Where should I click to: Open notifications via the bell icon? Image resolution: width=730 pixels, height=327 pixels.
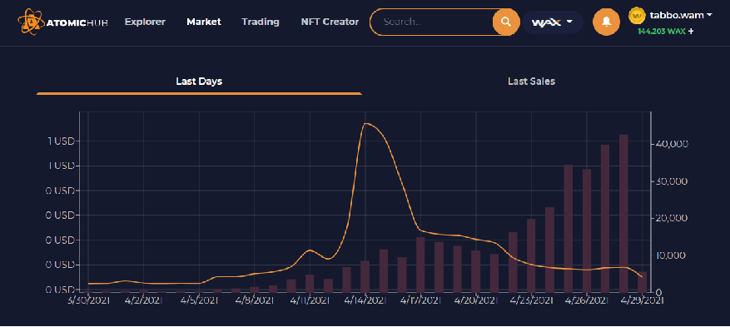[x=606, y=22]
